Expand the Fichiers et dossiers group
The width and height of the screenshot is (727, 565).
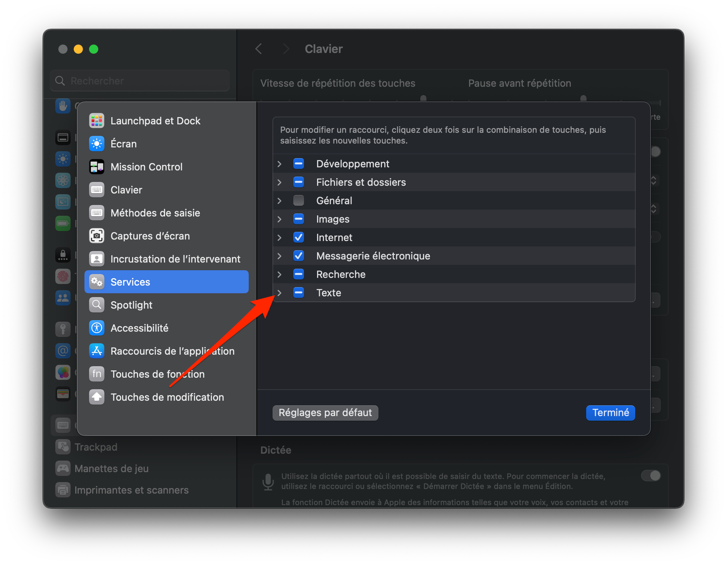click(279, 182)
